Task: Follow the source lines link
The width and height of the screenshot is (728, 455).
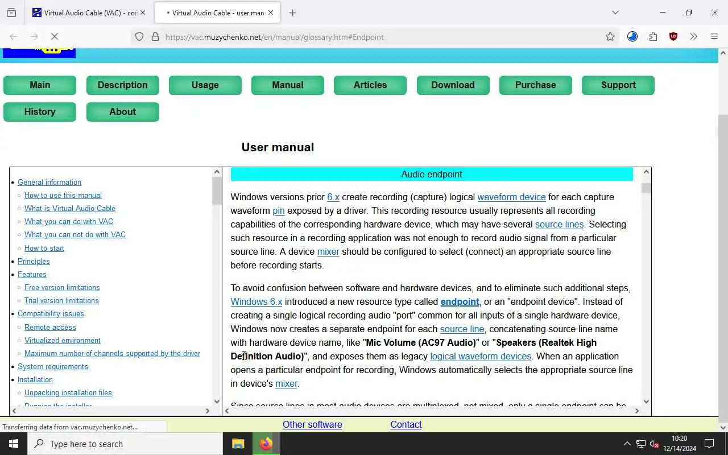Action: pyautogui.click(x=559, y=224)
